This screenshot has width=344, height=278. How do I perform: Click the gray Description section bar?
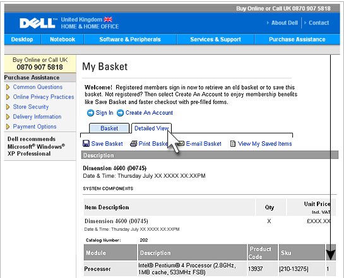click(210, 155)
